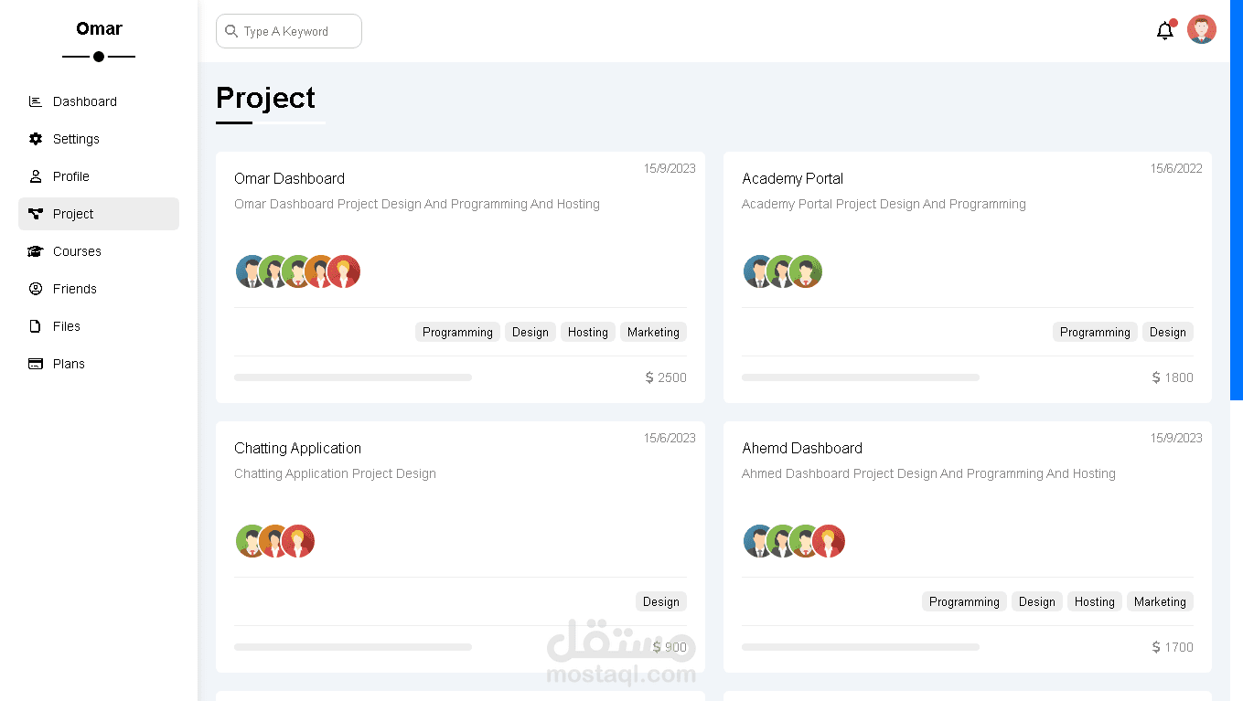Click the Plans credit card icon
The height and width of the screenshot is (701, 1243).
pos(36,364)
